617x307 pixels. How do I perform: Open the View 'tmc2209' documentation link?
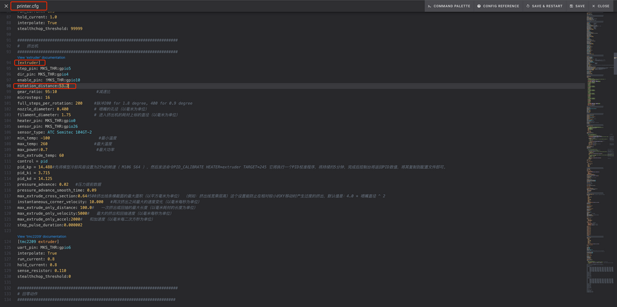[x=42, y=236]
